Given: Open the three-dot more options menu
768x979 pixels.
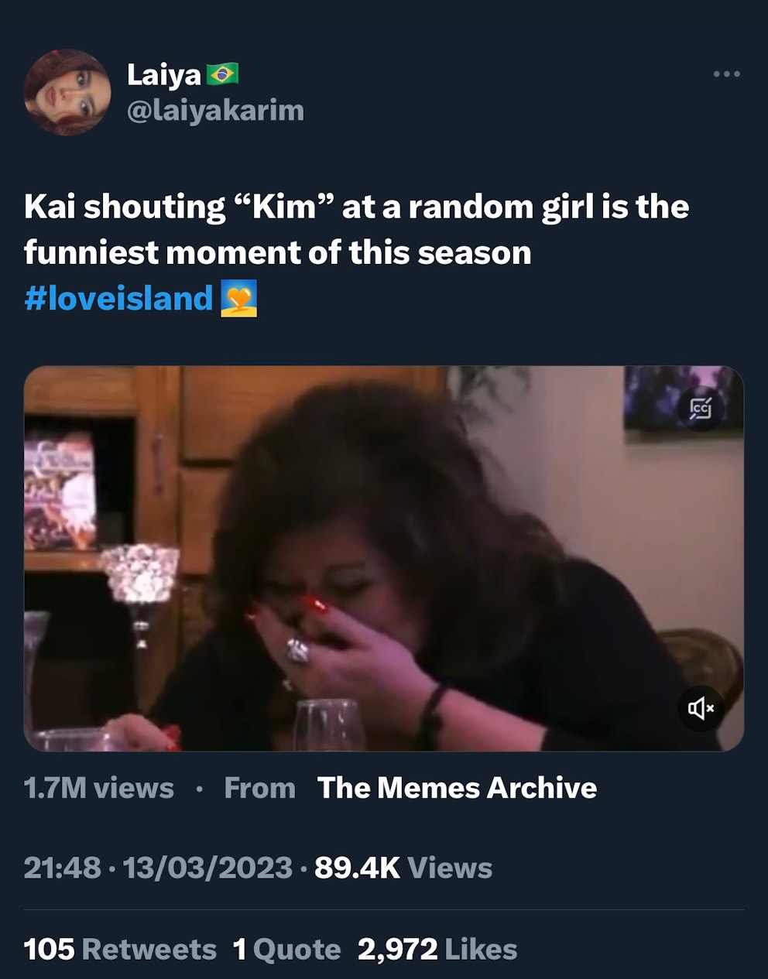Looking at the screenshot, I should 726,74.
